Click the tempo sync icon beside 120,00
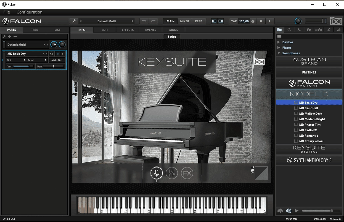 [253, 21]
